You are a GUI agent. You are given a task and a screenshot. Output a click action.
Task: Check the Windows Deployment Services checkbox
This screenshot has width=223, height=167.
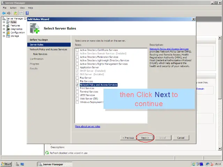pos(77,102)
